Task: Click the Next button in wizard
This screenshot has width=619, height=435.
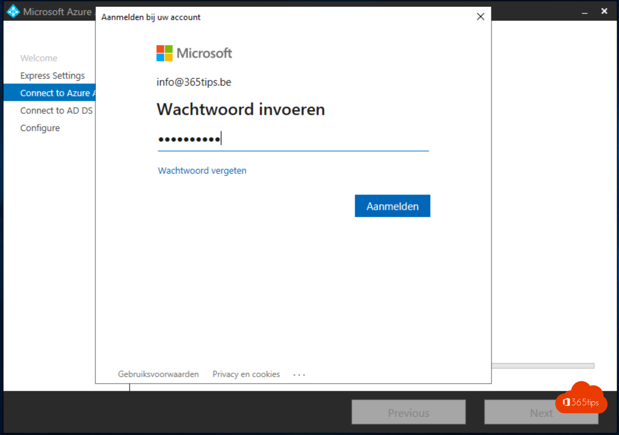Action: 541,412
